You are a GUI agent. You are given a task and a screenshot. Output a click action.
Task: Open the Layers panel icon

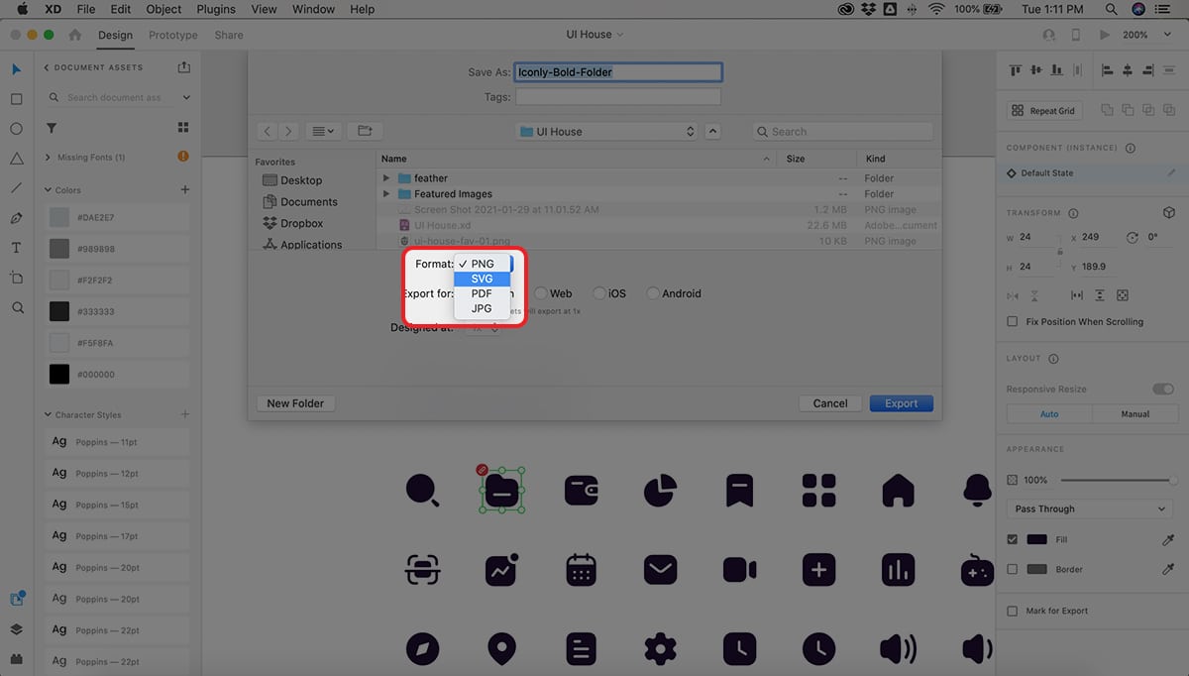[x=17, y=629]
